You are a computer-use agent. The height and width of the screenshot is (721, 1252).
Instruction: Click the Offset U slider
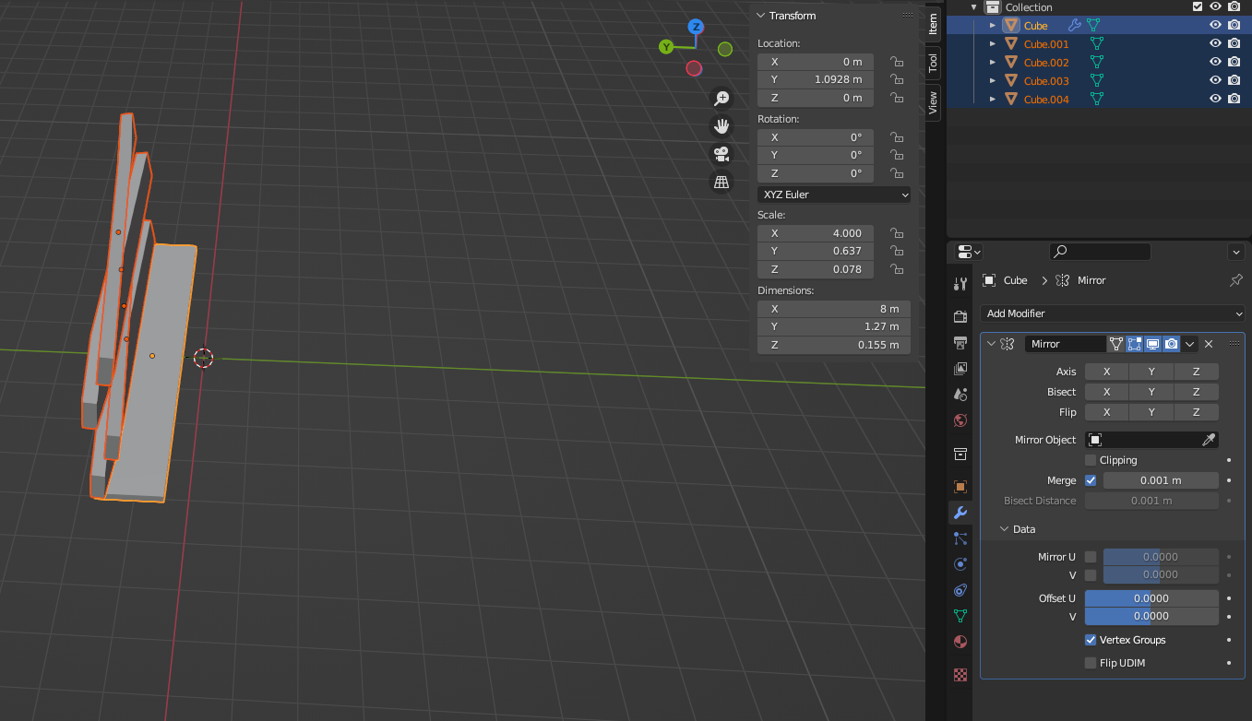click(1151, 598)
